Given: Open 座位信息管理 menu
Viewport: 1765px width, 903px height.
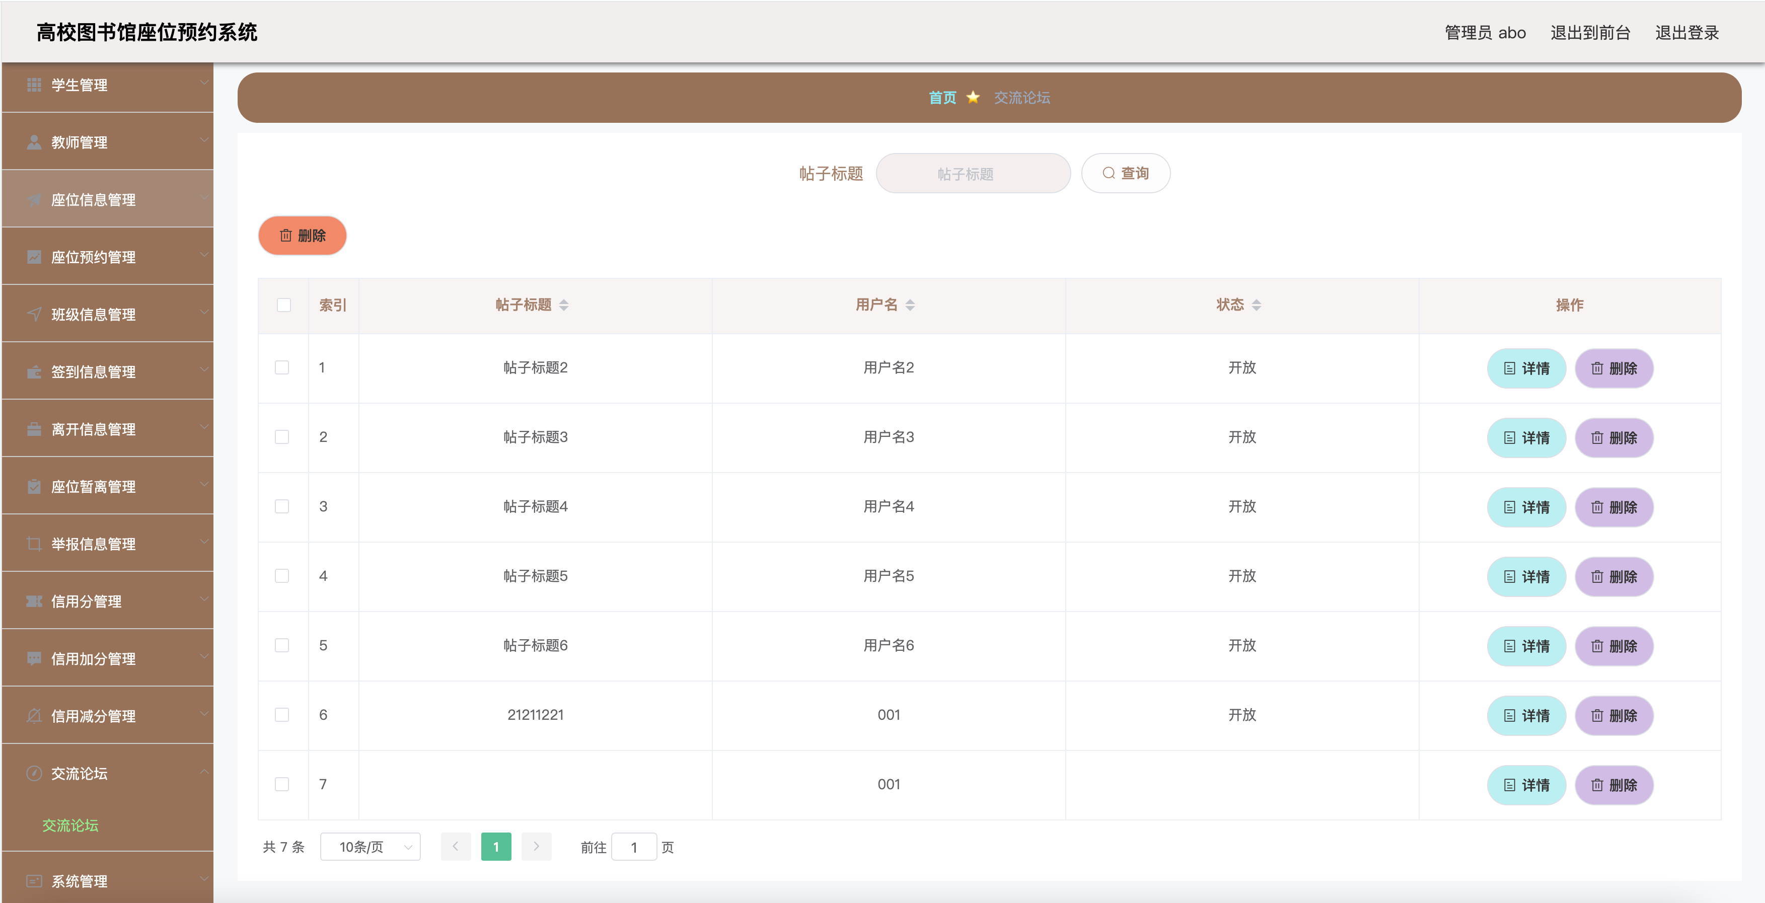Looking at the screenshot, I should coord(108,199).
